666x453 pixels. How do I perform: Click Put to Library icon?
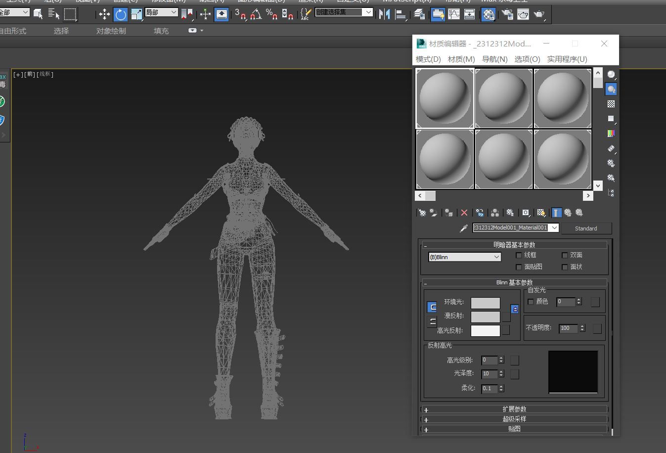510,213
